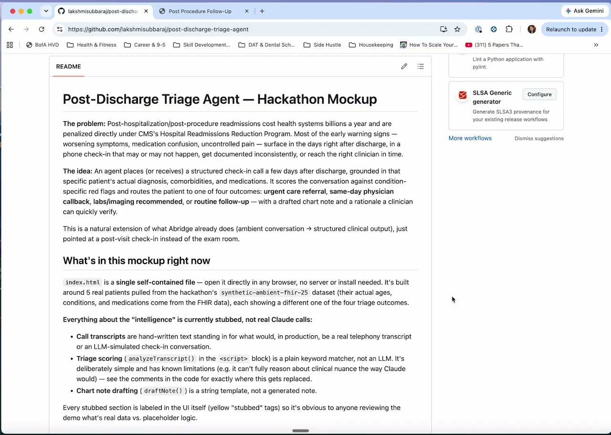The image size is (611, 435).
Task: Click the Ask Gemini button
Action: click(x=585, y=11)
